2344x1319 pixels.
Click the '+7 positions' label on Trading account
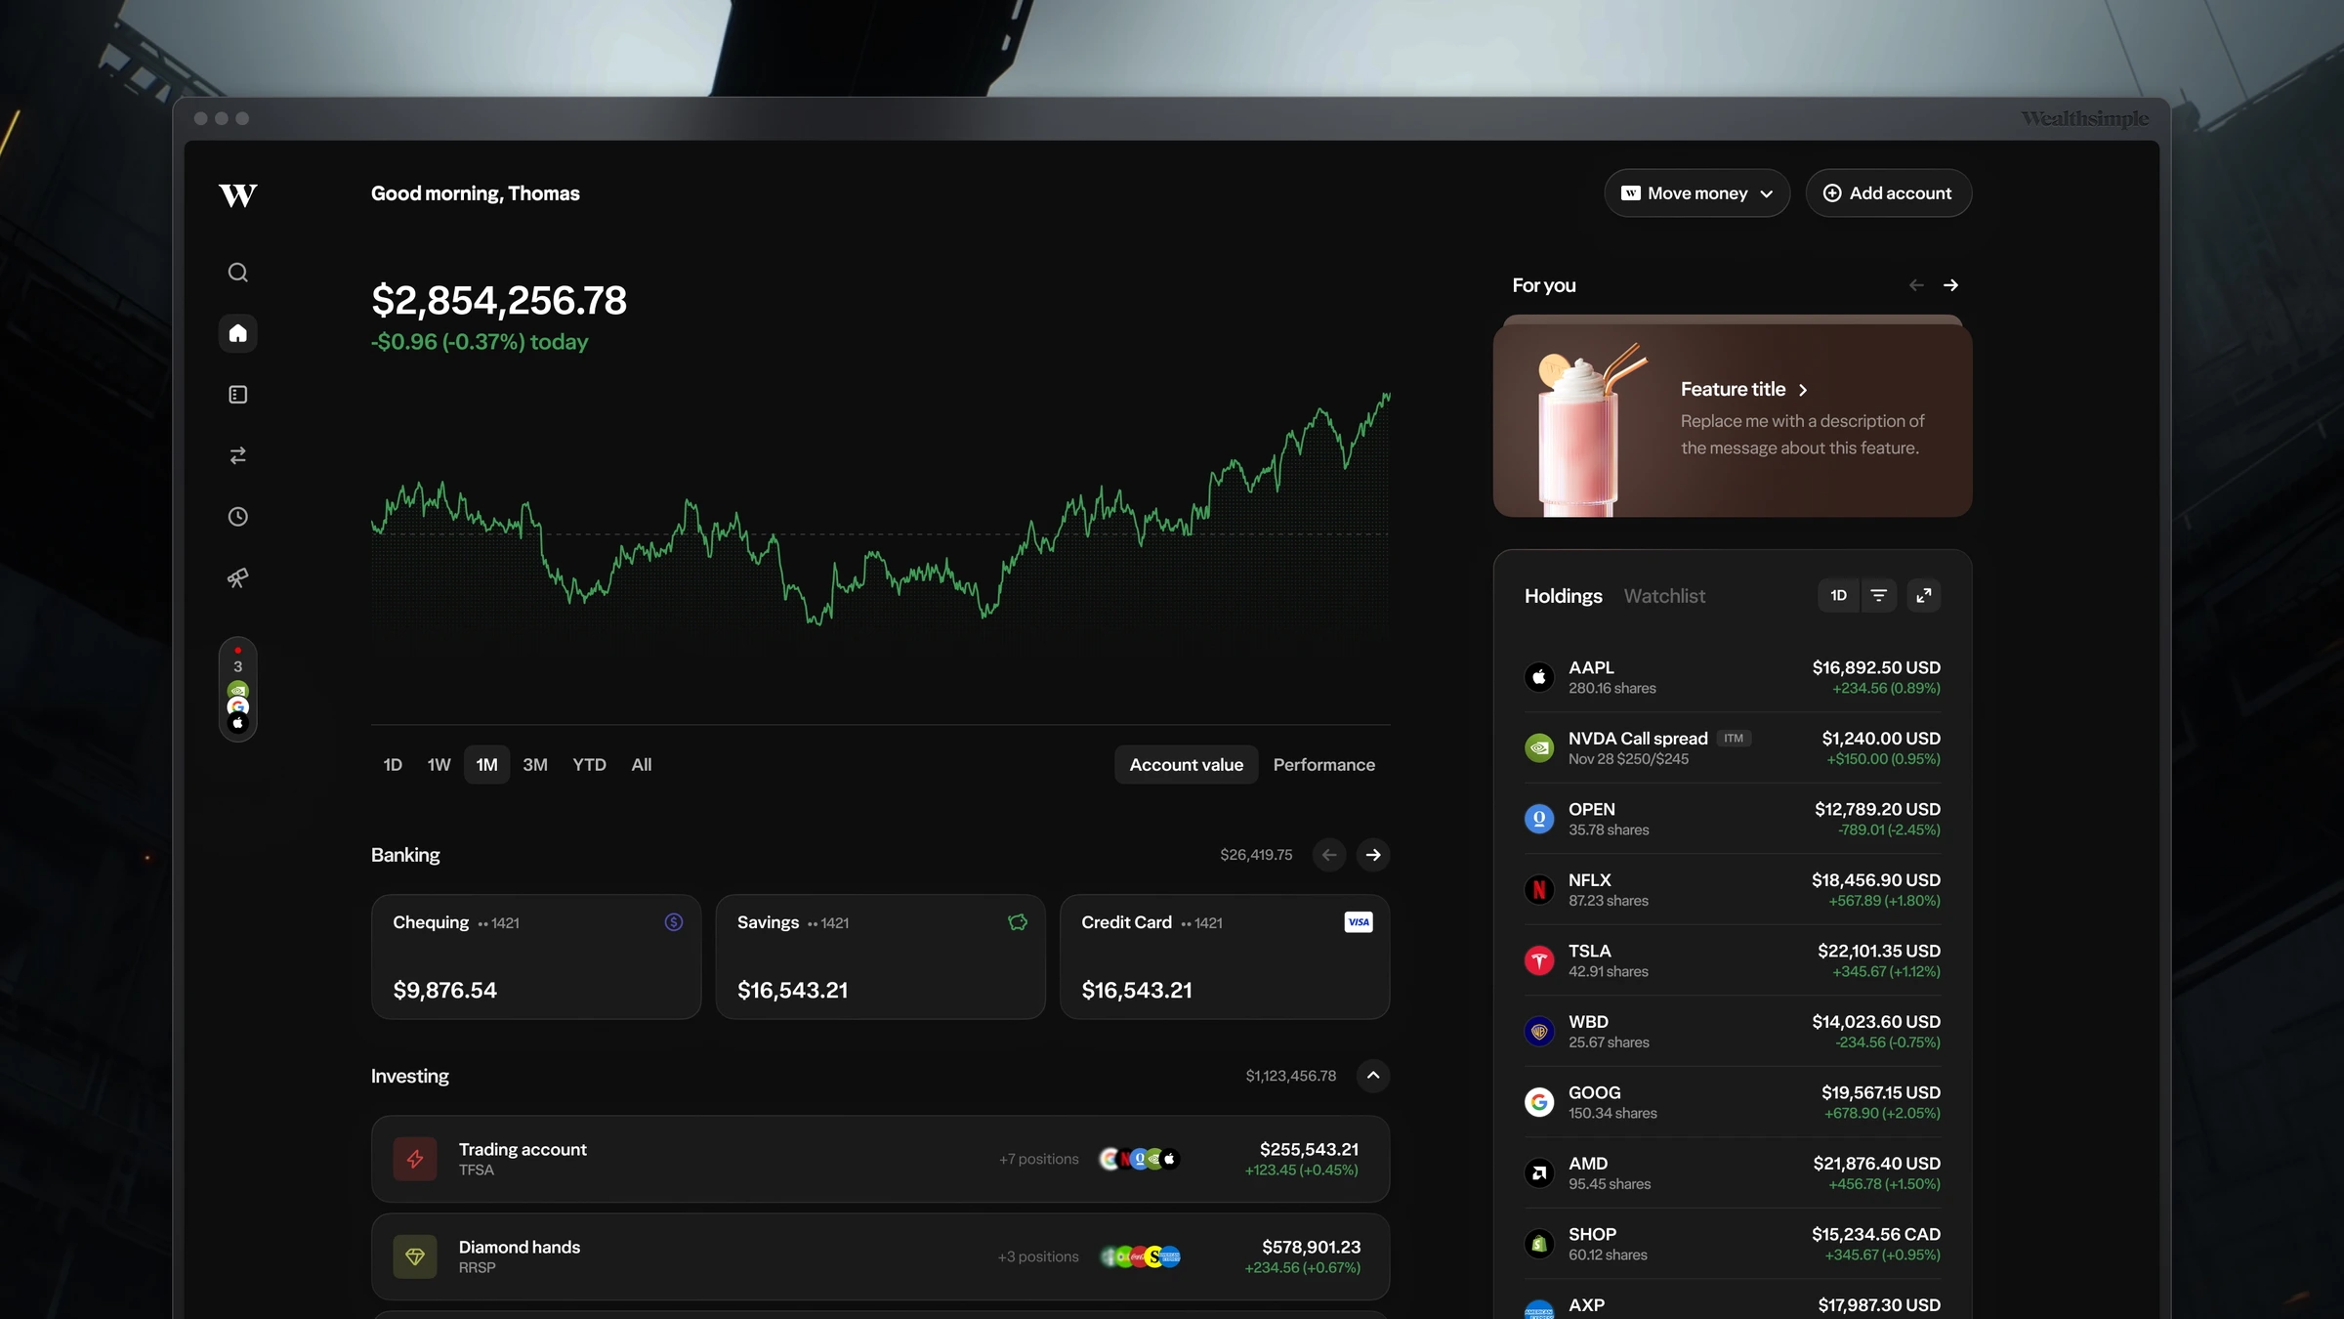[1039, 1159]
